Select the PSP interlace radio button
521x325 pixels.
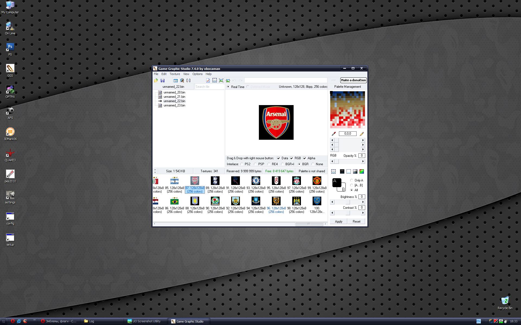pos(255,164)
